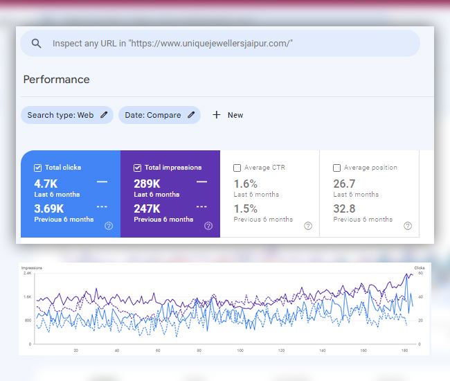Open the Search type: Web filter chip
Screen dimensions: 450x381
[x=61, y=115]
